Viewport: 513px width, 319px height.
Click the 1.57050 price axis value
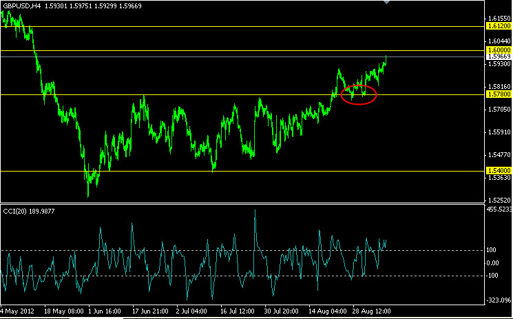tap(500, 110)
